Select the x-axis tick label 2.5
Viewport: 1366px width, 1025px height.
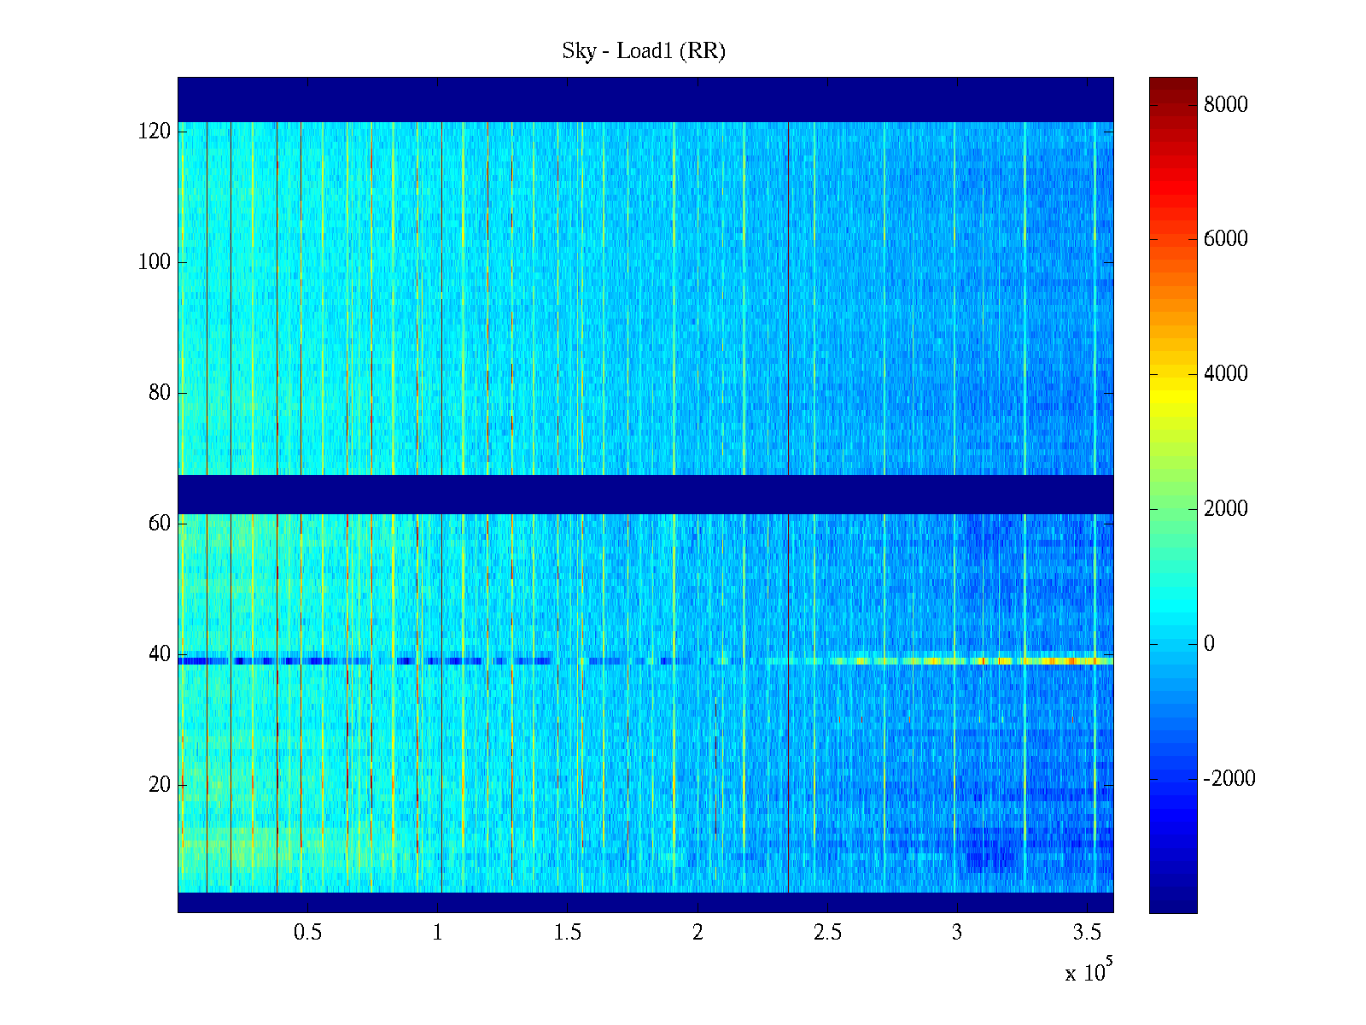click(827, 933)
